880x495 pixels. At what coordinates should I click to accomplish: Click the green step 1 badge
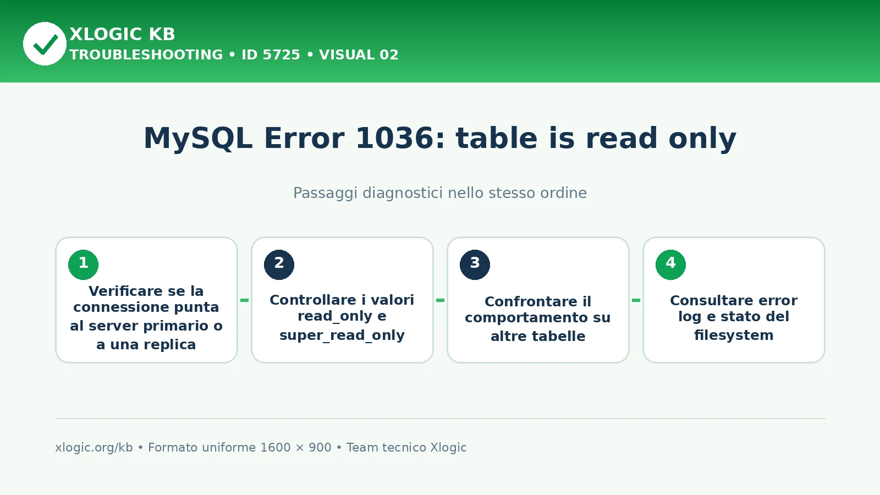[x=83, y=265]
